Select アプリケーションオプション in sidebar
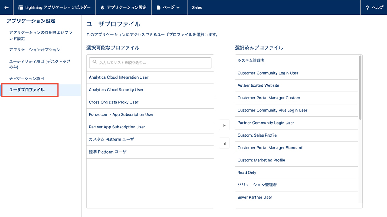Image resolution: width=387 pixels, height=217 pixels. pyautogui.click(x=34, y=50)
